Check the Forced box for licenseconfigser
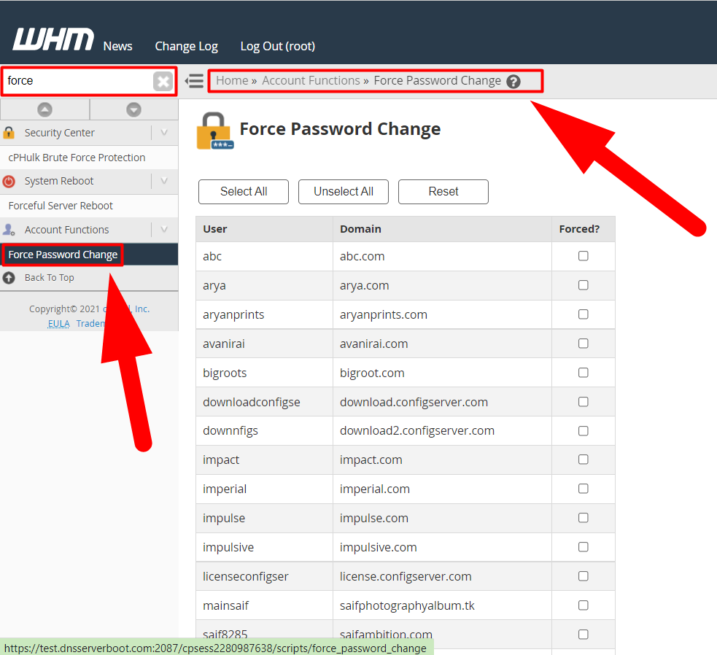The image size is (717, 655). pyautogui.click(x=583, y=576)
